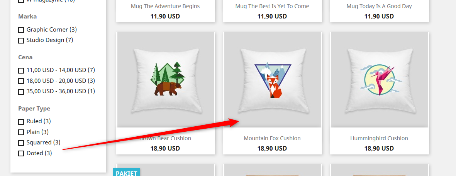Go to Mug The Best Is Yet To Come

click(x=272, y=6)
